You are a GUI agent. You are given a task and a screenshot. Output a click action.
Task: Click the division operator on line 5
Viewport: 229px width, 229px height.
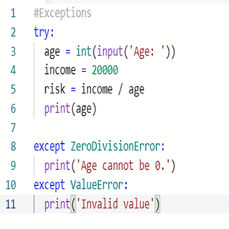coord(120,90)
